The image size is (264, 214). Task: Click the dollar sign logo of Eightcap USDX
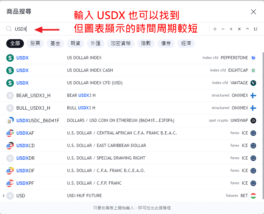10,70
